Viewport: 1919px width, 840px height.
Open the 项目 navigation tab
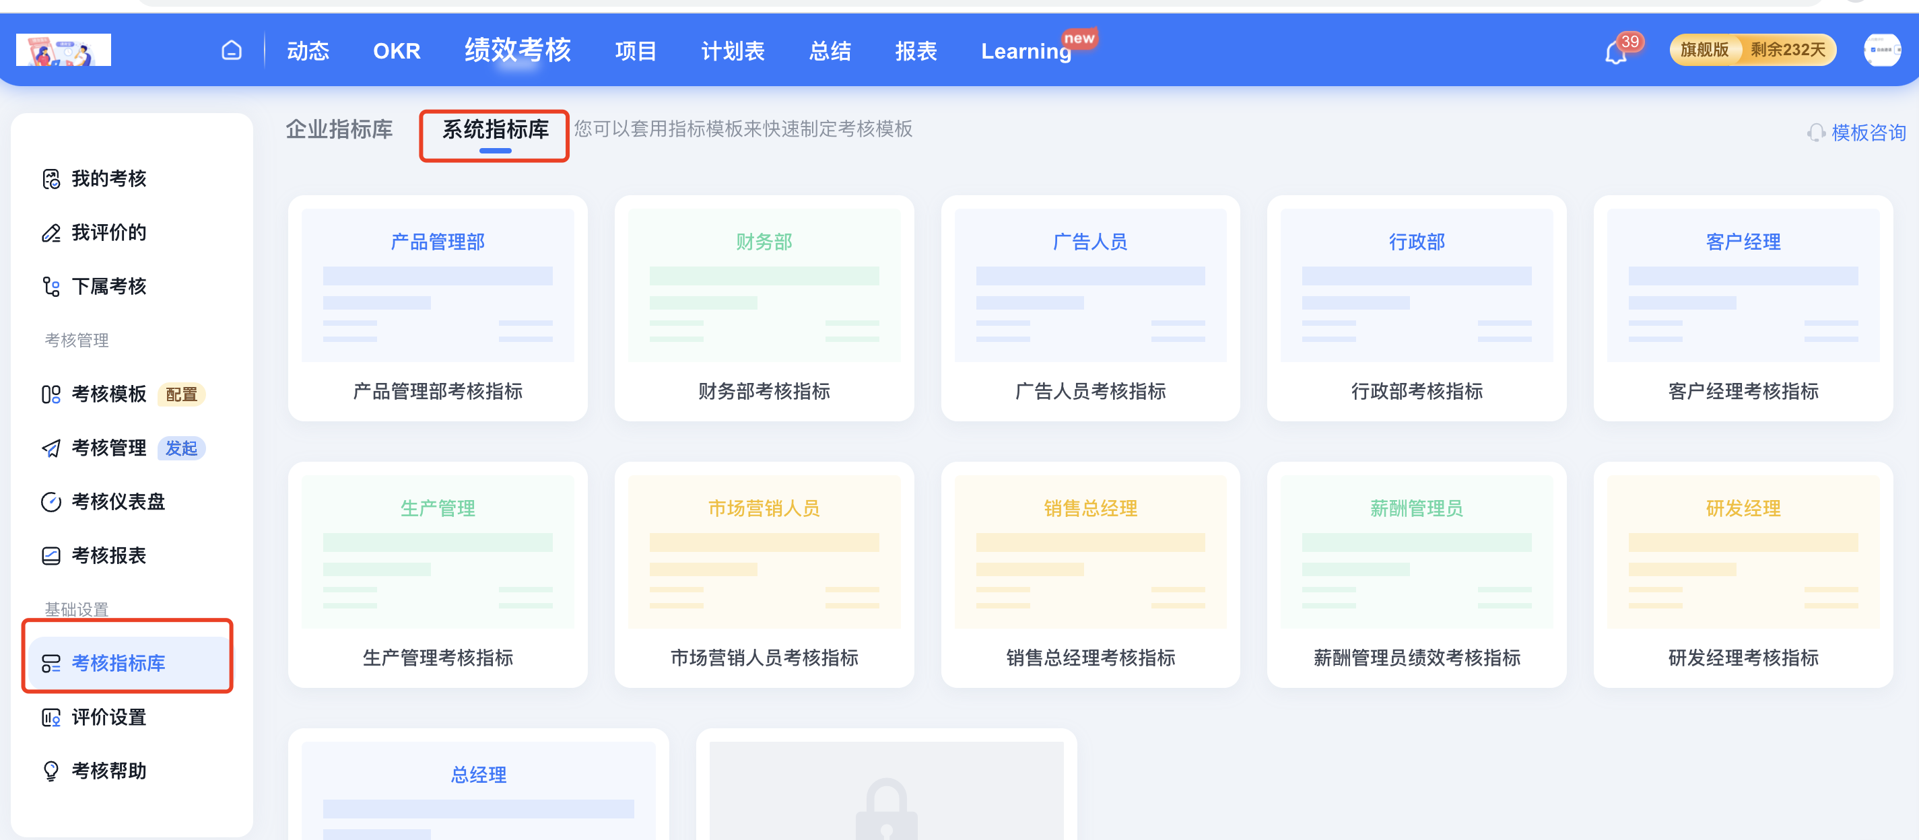636,50
